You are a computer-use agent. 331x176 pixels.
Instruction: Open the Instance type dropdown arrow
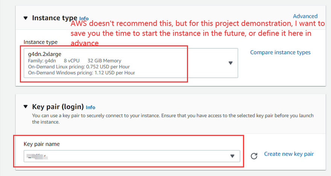point(231,63)
